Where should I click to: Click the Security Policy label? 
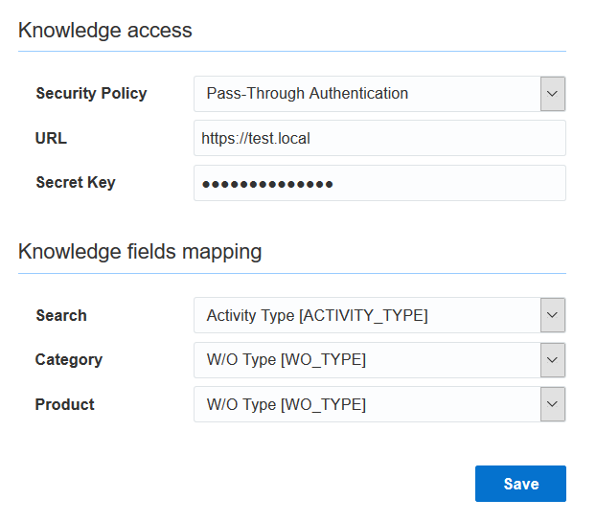click(91, 94)
